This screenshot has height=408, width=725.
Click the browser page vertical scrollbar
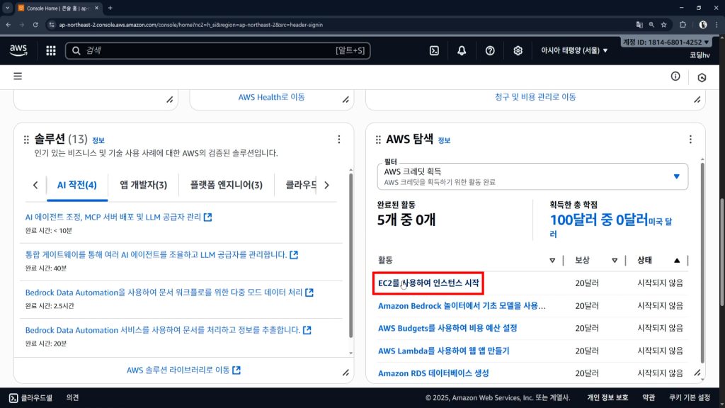[721, 252]
